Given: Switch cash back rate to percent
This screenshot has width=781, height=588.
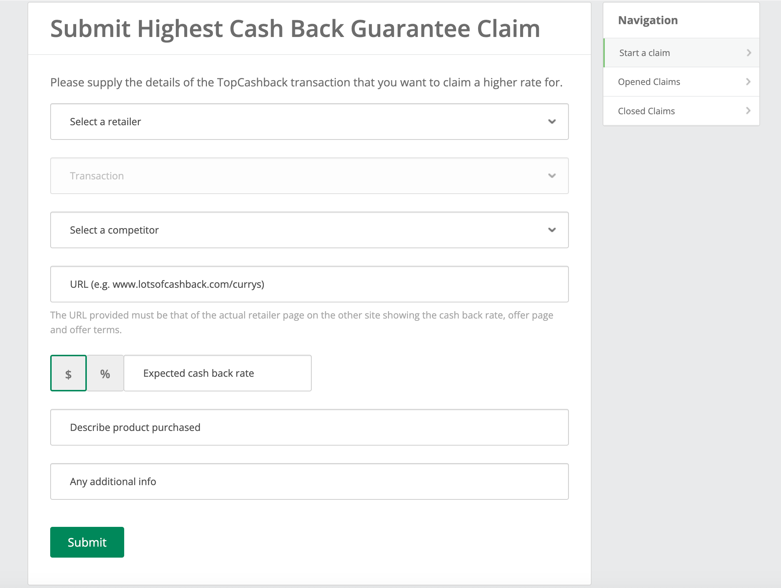Looking at the screenshot, I should (105, 373).
